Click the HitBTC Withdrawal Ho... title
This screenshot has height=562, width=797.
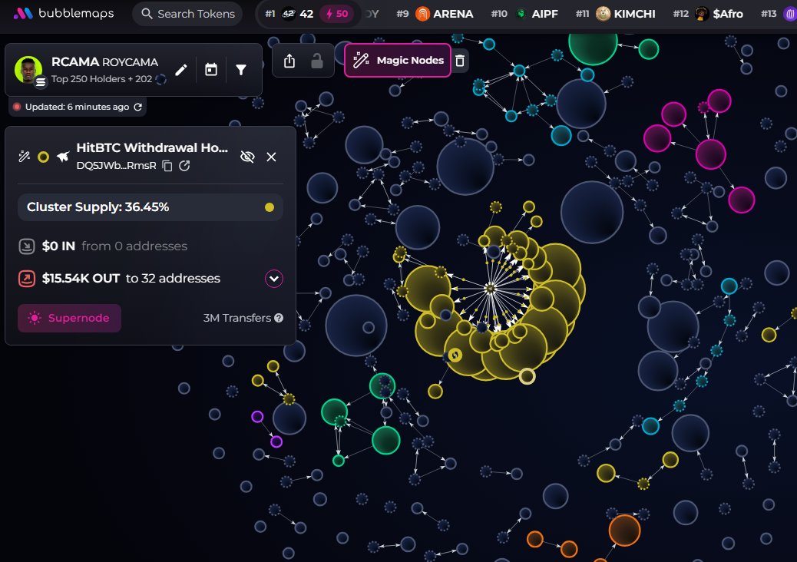pyautogui.click(x=152, y=148)
